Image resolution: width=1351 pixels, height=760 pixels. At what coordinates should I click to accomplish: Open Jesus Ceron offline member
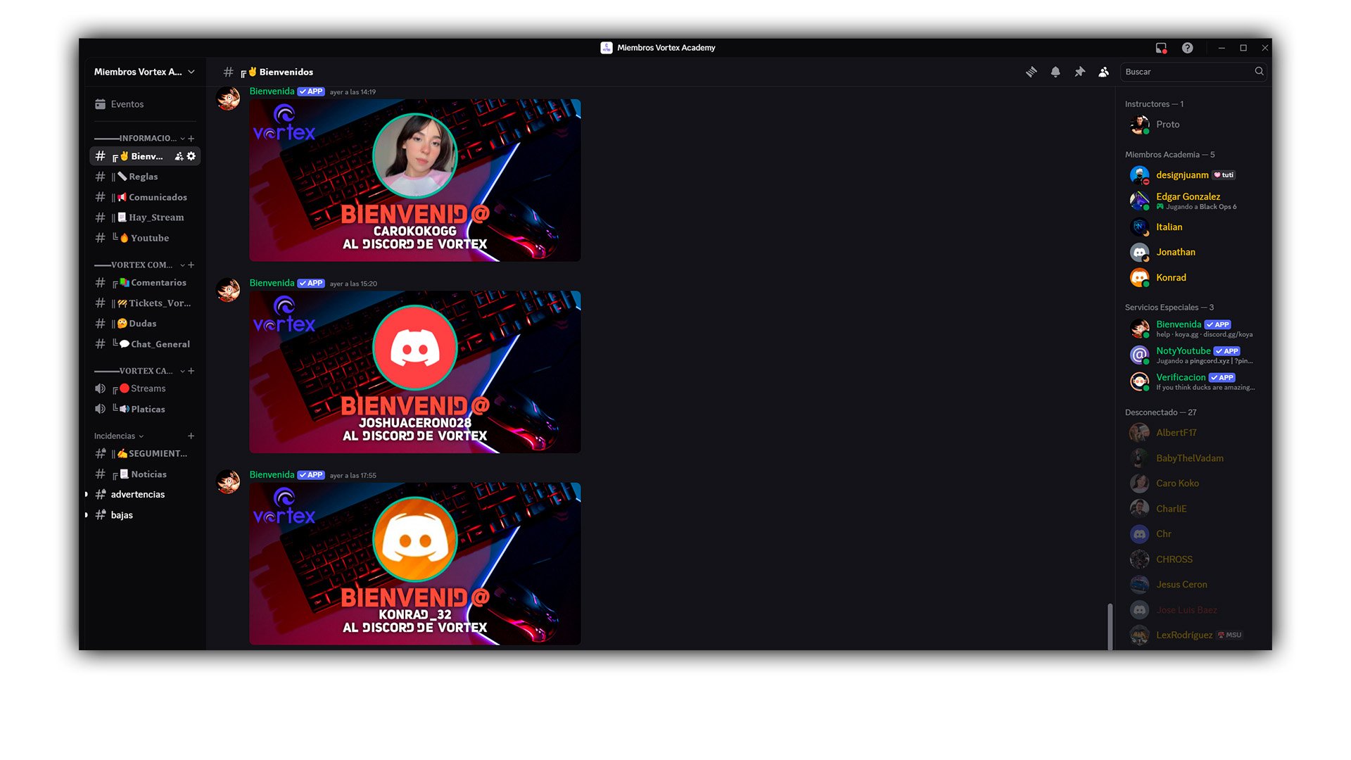(x=1194, y=585)
